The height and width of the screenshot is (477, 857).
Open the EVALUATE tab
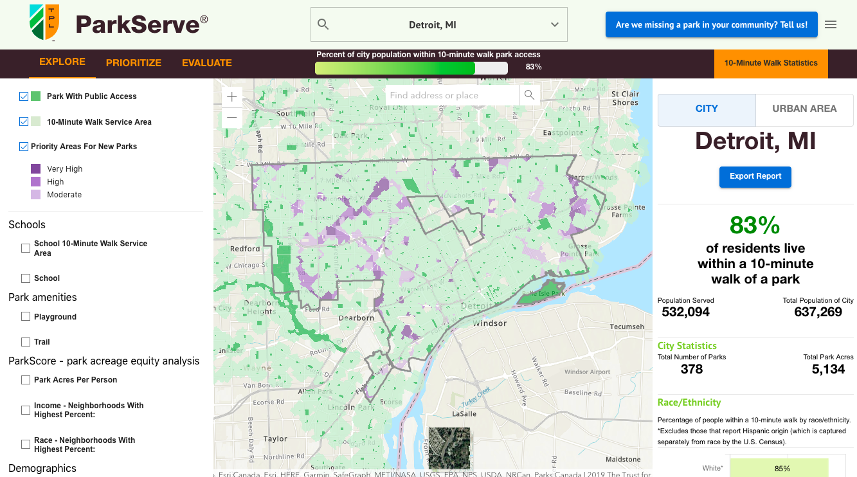tap(206, 63)
